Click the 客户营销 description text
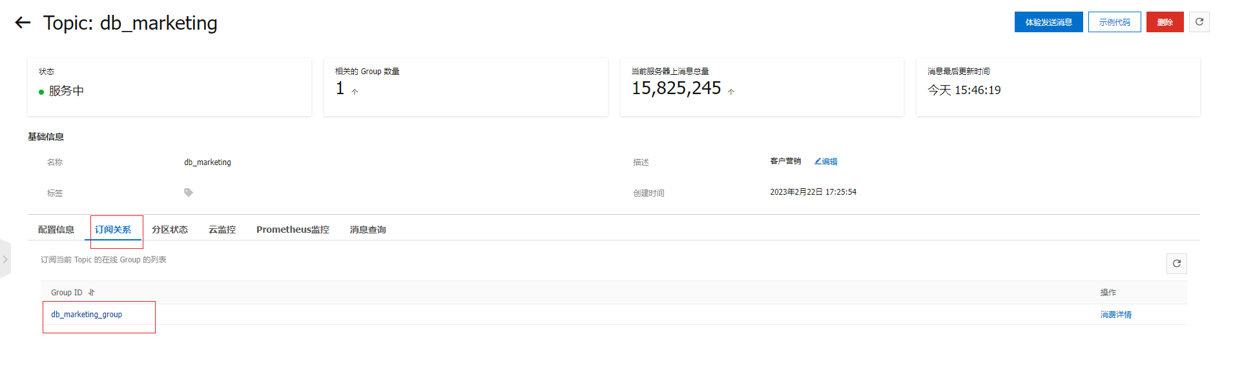This screenshot has width=1233, height=372. (x=785, y=161)
